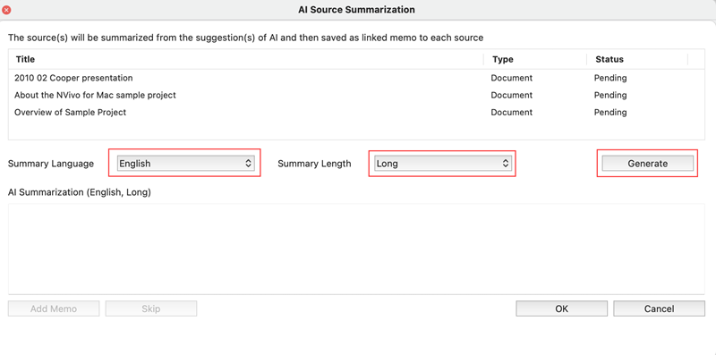Sort sources by Type column header
Image resolution: width=716 pixels, height=355 pixels.
pyautogui.click(x=535, y=59)
